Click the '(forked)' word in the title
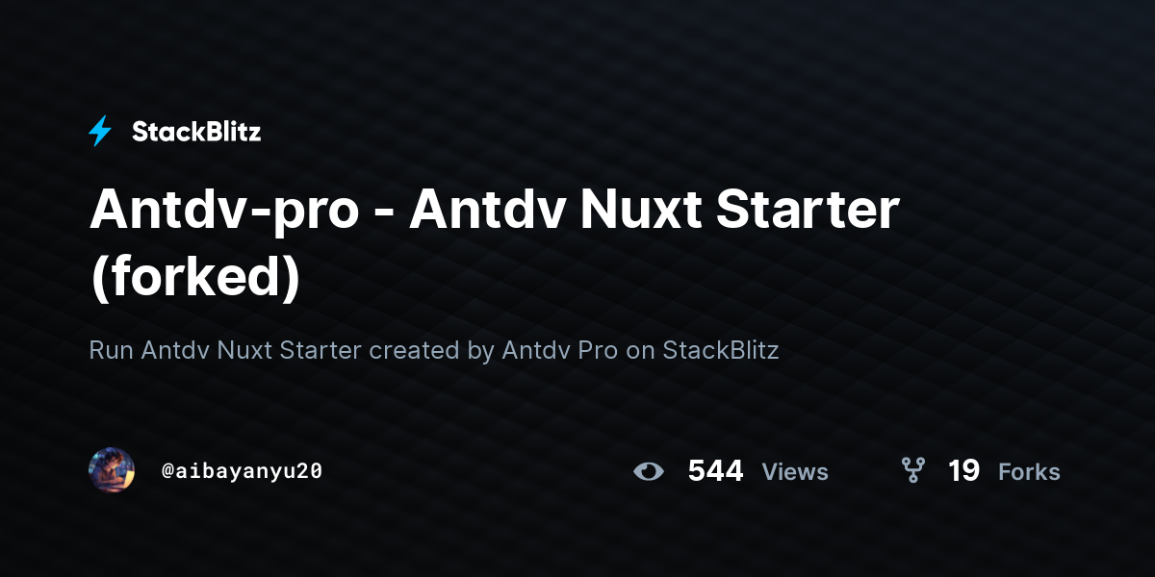This screenshot has width=1155, height=577. (194, 275)
